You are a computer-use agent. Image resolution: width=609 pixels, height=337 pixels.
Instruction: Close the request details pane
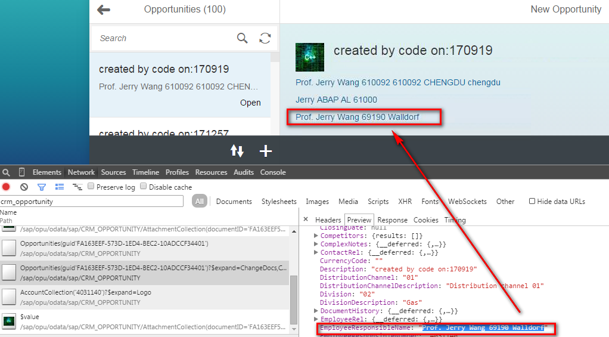[306, 219]
